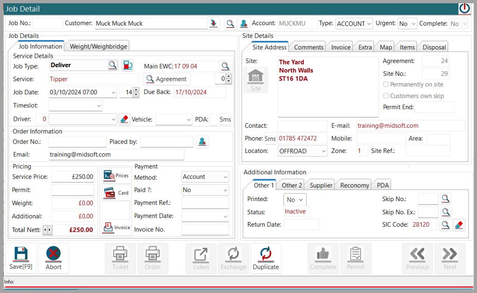Click the Permit clipboard button
Viewport: 477px width, 293px height.
point(355,258)
